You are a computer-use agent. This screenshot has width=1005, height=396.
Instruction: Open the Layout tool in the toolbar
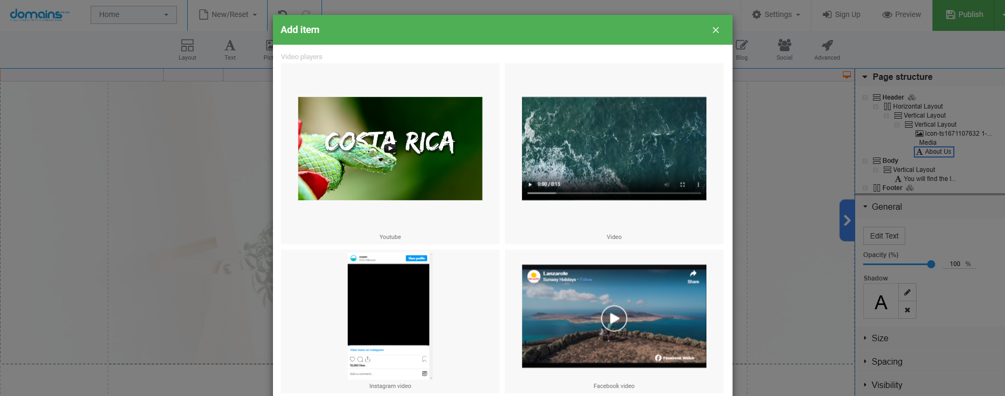[x=187, y=49]
